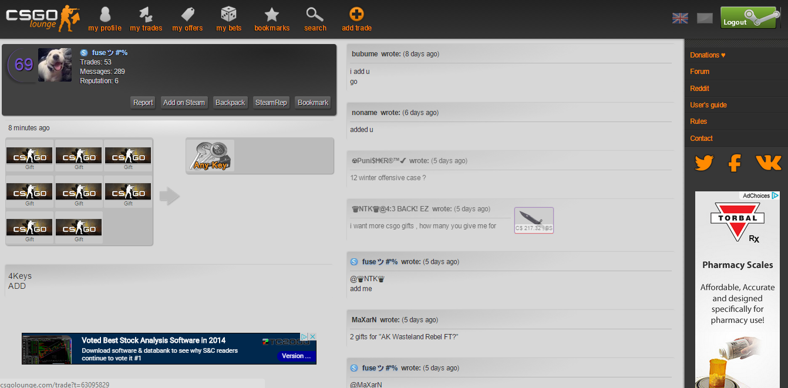
Task: Open my bets dice icon
Action: tap(228, 15)
